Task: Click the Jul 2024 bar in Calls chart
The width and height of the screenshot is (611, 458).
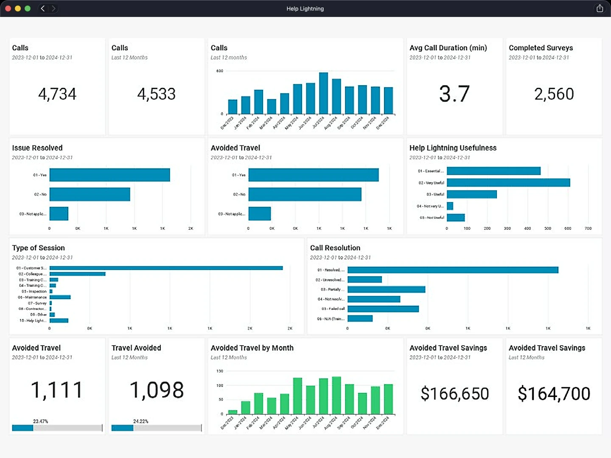Action: coord(323,93)
